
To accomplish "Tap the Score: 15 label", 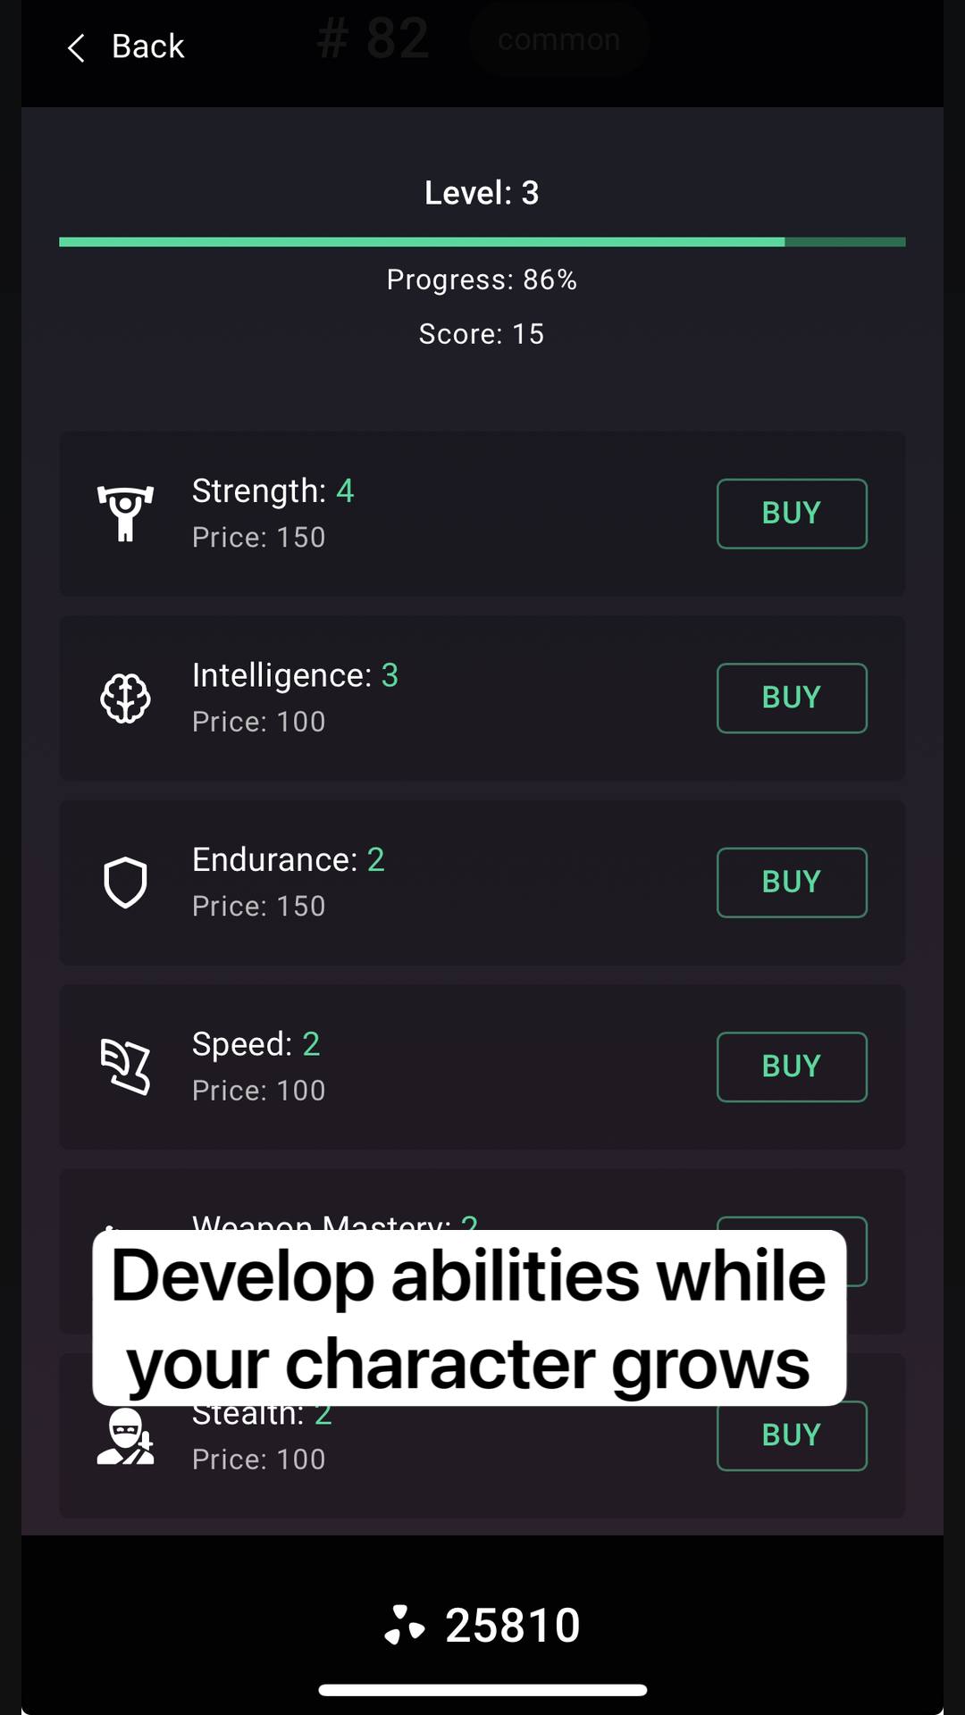I will click(x=482, y=334).
